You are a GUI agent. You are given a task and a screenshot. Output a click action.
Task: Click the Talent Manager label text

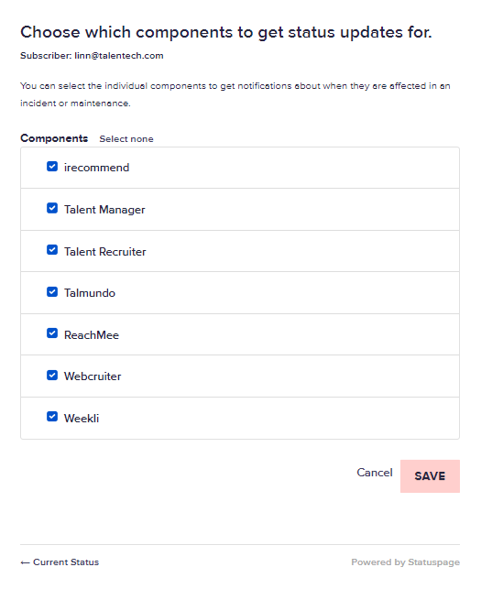pos(104,210)
